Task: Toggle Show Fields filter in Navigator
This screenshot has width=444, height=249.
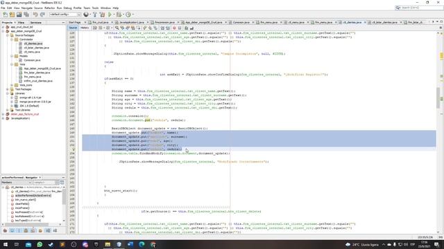Action: pos(12,230)
